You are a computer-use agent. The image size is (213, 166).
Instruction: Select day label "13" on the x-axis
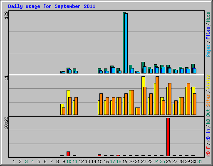(87, 161)
